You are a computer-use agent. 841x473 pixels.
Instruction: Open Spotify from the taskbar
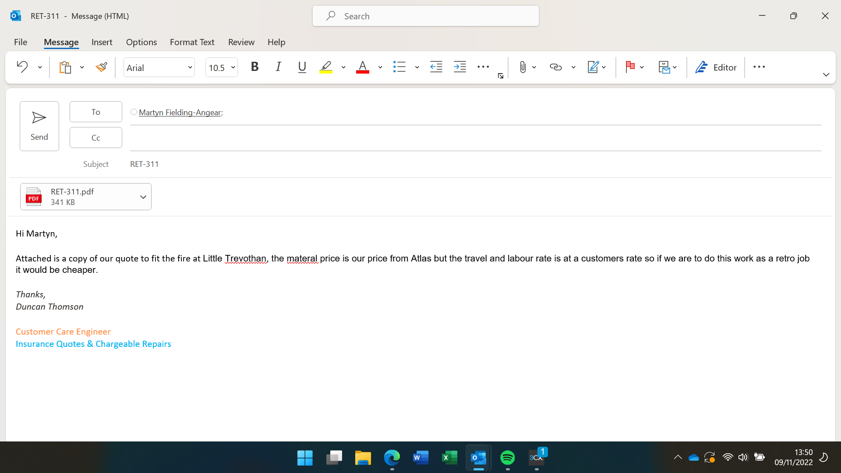tap(507, 458)
